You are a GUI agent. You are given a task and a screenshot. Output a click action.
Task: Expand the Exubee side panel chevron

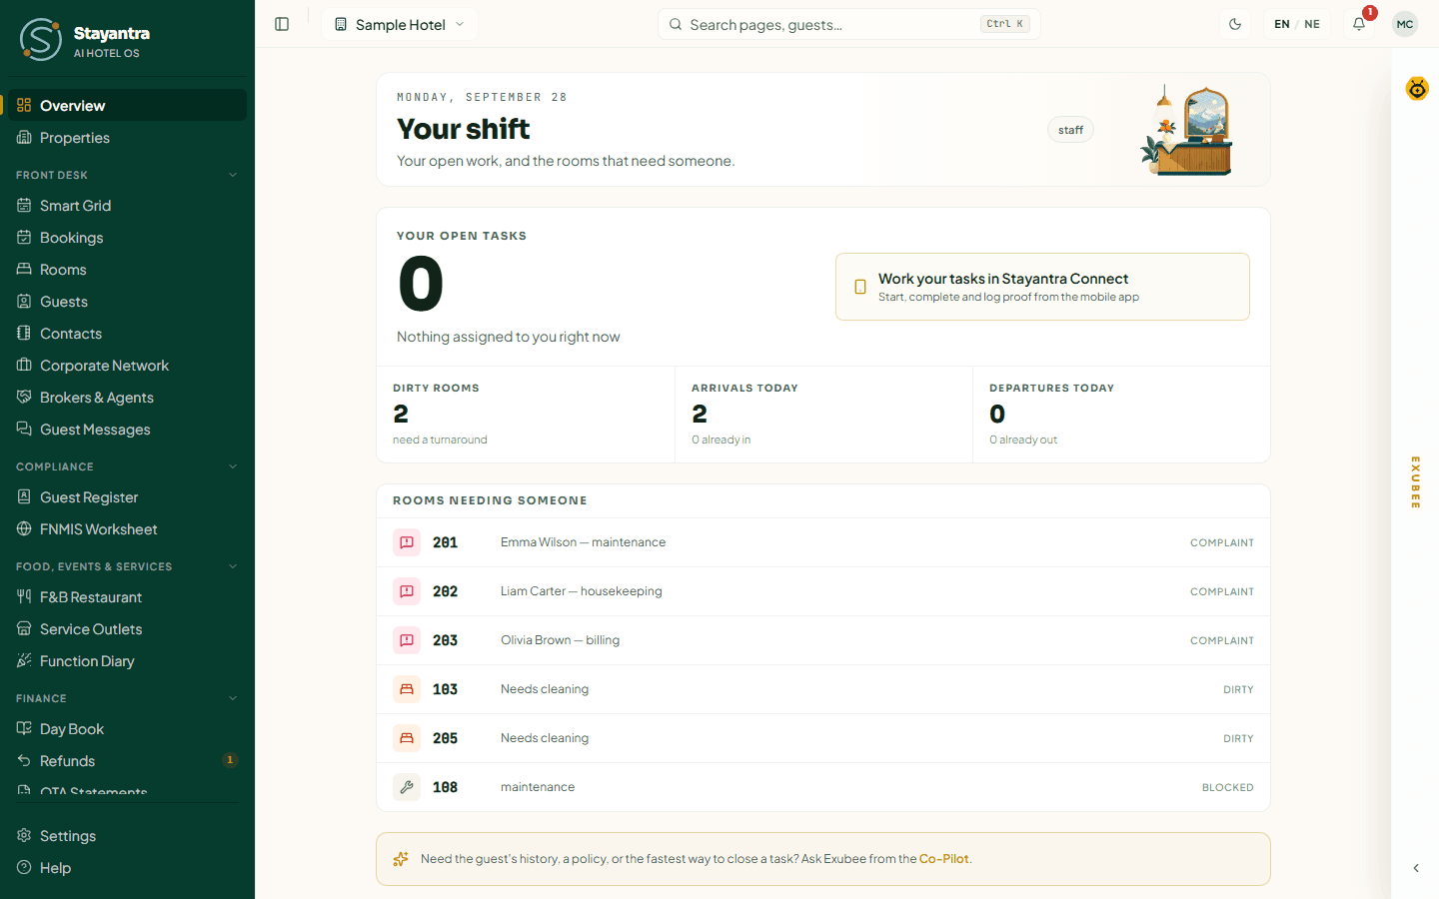pos(1416,868)
